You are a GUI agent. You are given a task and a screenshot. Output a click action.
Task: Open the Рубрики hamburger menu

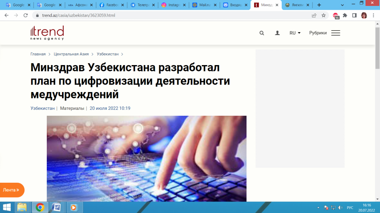pyautogui.click(x=335, y=33)
